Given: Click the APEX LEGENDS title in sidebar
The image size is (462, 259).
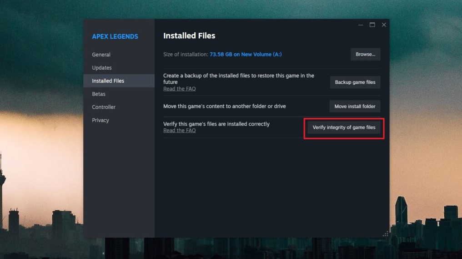Looking at the screenshot, I should pyautogui.click(x=115, y=36).
